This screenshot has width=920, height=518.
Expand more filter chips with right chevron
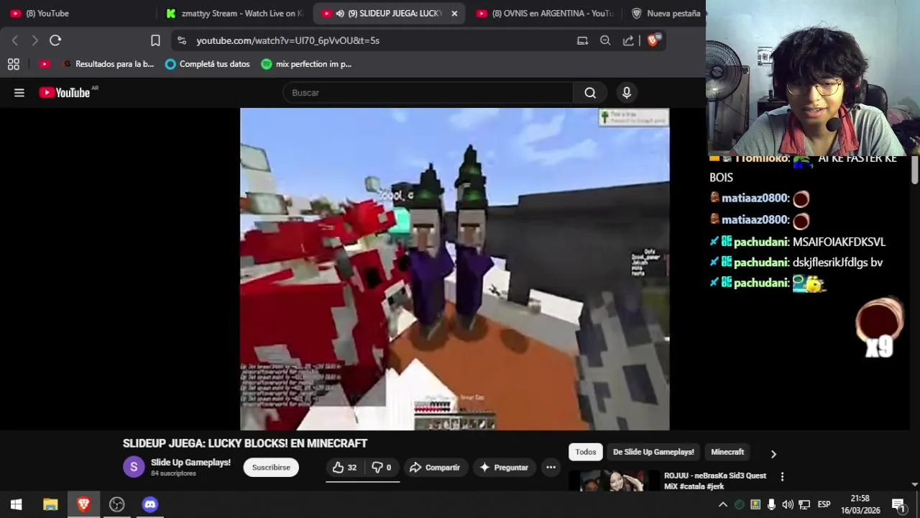tap(773, 454)
